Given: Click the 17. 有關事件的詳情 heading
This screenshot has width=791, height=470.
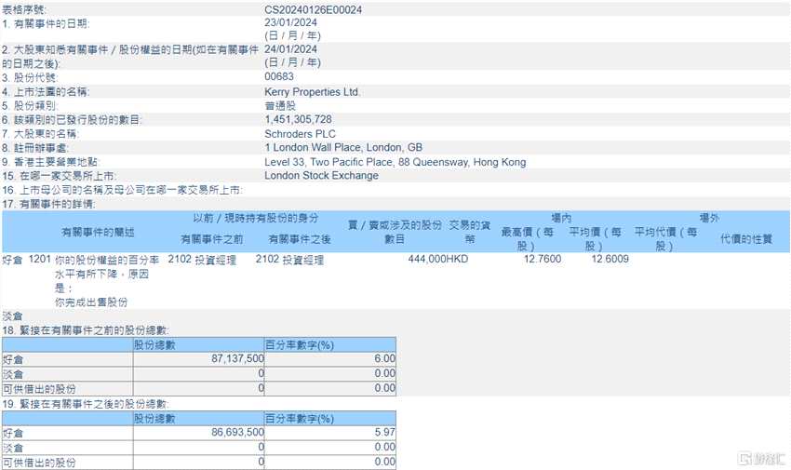Looking at the screenshot, I should (48, 204).
